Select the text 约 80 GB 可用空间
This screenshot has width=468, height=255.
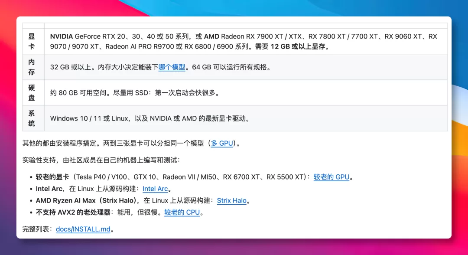(x=78, y=93)
